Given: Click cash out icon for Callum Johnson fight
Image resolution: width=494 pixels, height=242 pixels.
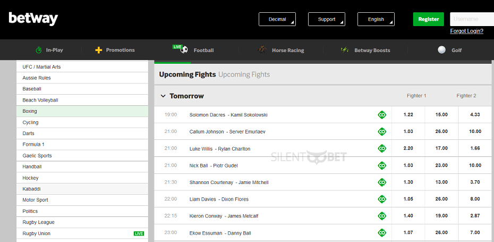Looking at the screenshot, I should pos(382,131).
